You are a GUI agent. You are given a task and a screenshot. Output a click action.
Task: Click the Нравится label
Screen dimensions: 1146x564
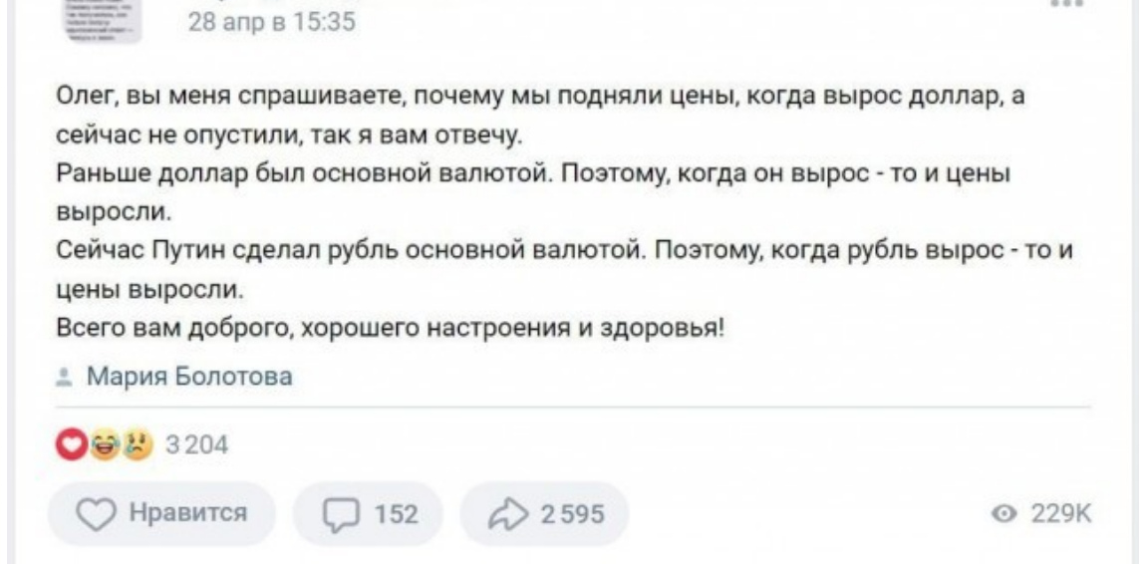tap(187, 513)
